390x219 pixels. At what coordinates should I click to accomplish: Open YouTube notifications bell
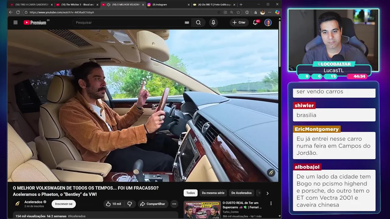click(x=256, y=23)
